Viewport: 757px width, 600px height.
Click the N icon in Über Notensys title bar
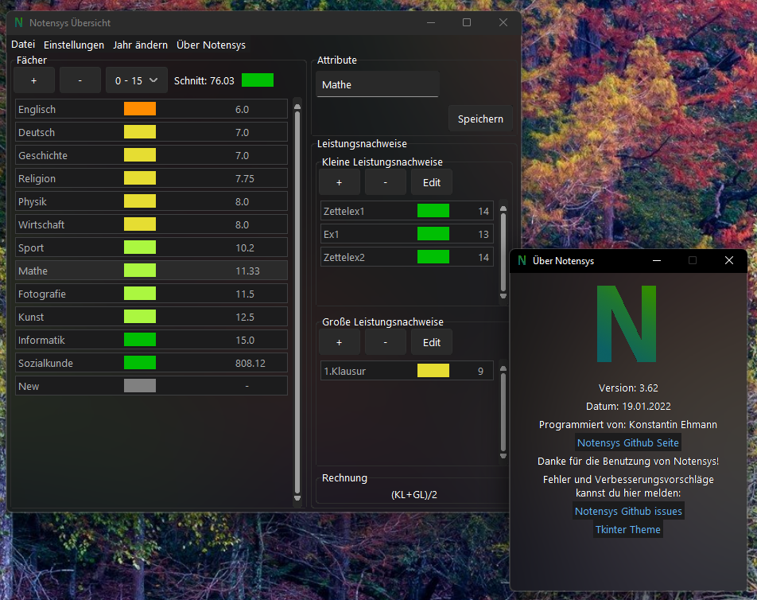tap(522, 260)
